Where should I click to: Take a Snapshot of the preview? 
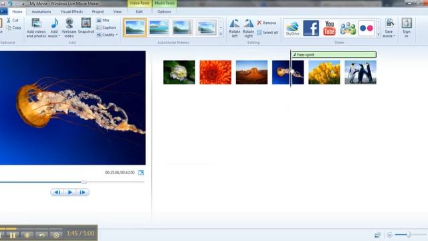pyautogui.click(x=86, y=26)
